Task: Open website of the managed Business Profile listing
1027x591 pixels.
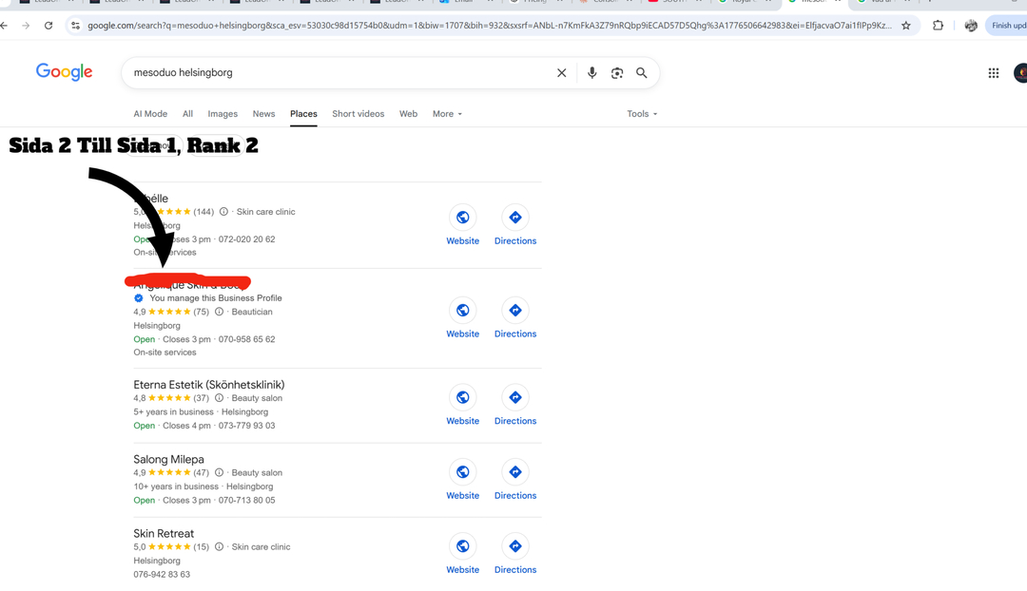Action: coord(462,317)
